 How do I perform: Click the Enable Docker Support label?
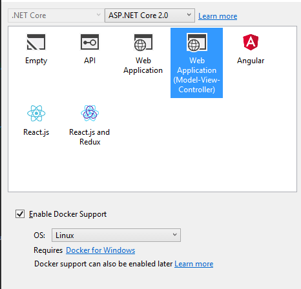(x=68, y=214)
